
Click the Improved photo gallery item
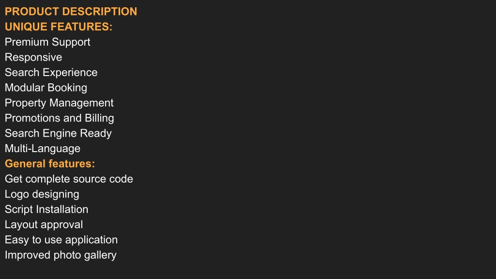click(61, 255)
